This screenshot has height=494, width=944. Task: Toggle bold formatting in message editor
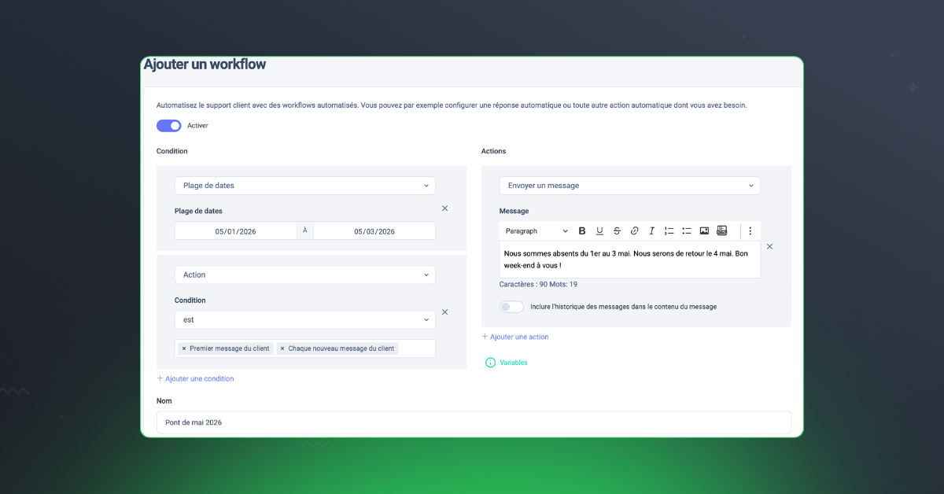click(582, 231)
